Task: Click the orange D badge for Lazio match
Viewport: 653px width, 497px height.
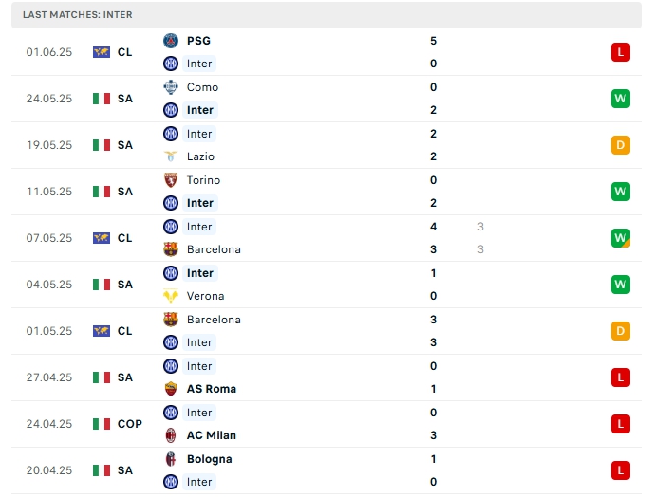Action: coord(621,145)
